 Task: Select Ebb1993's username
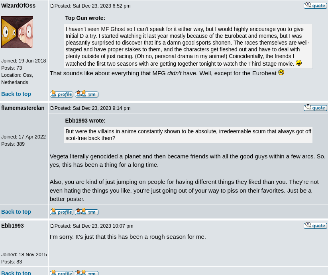[x=12, y=226]
